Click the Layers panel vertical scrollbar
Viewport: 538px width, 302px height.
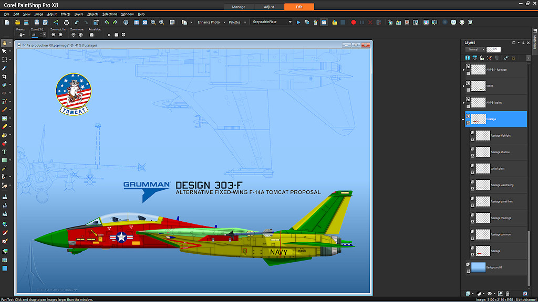(x=529, y=260)
